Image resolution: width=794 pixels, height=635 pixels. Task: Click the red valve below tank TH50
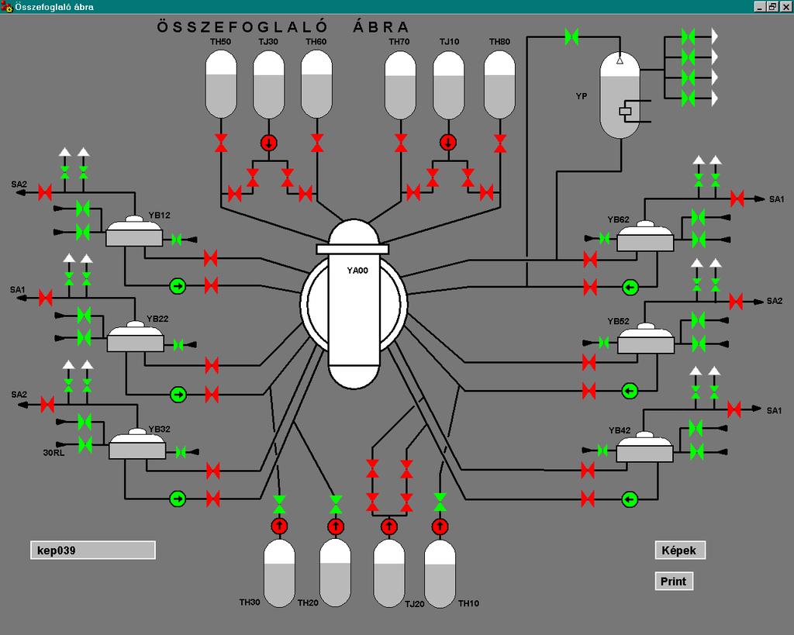click(x=221, y=143)
